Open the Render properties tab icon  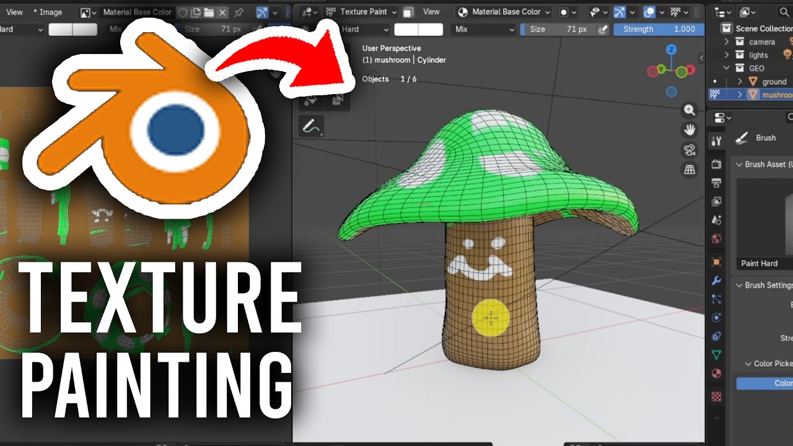click(716, 164)
